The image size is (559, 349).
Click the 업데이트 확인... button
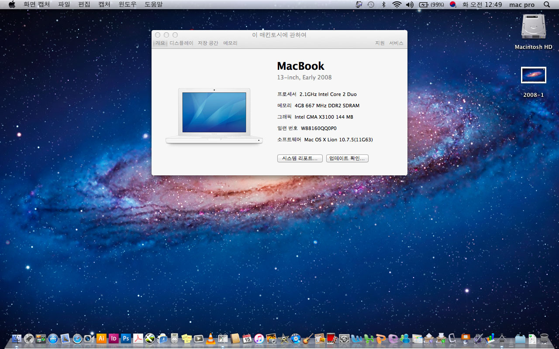pos(347,158)
